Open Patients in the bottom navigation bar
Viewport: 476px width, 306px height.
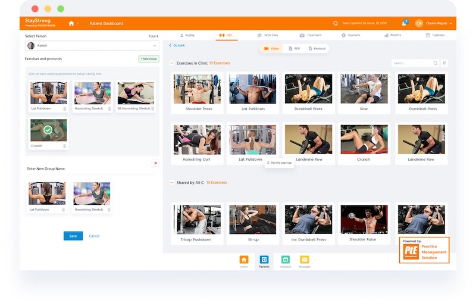tap(264, 261)
